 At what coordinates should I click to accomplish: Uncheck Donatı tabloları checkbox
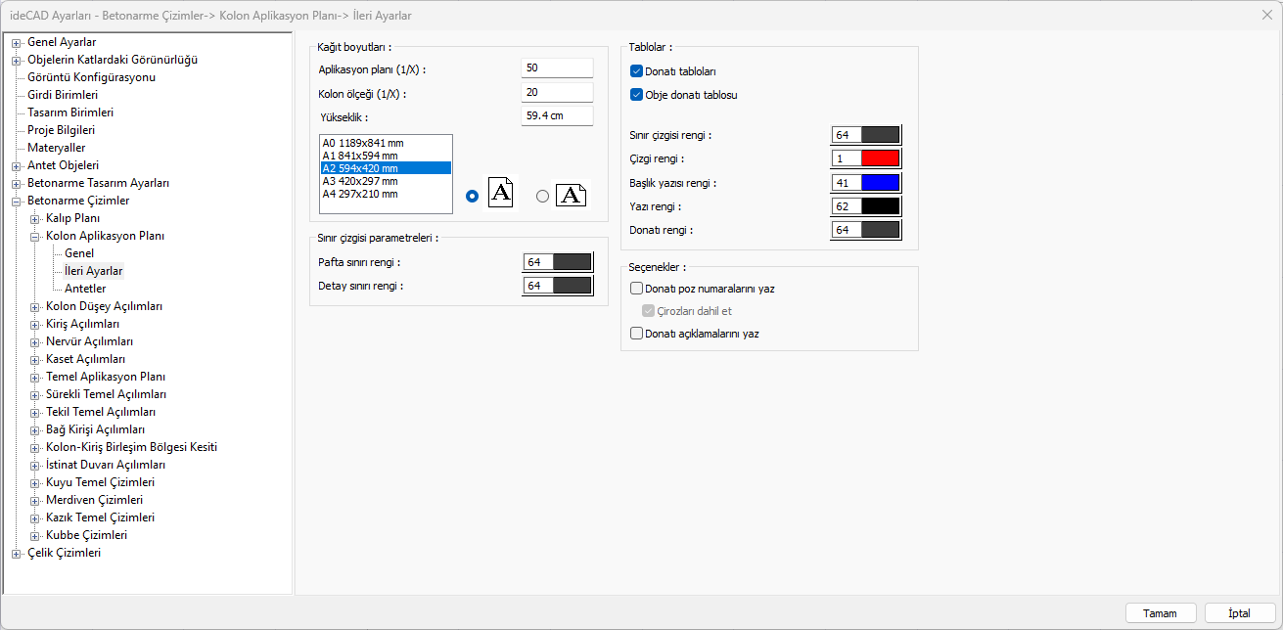click(637, 71)
